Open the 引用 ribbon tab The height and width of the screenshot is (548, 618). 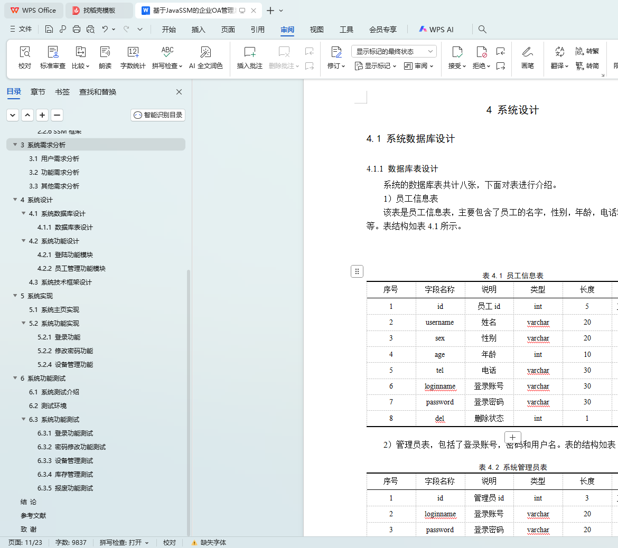pyautogui.click(x=257, y=30)
